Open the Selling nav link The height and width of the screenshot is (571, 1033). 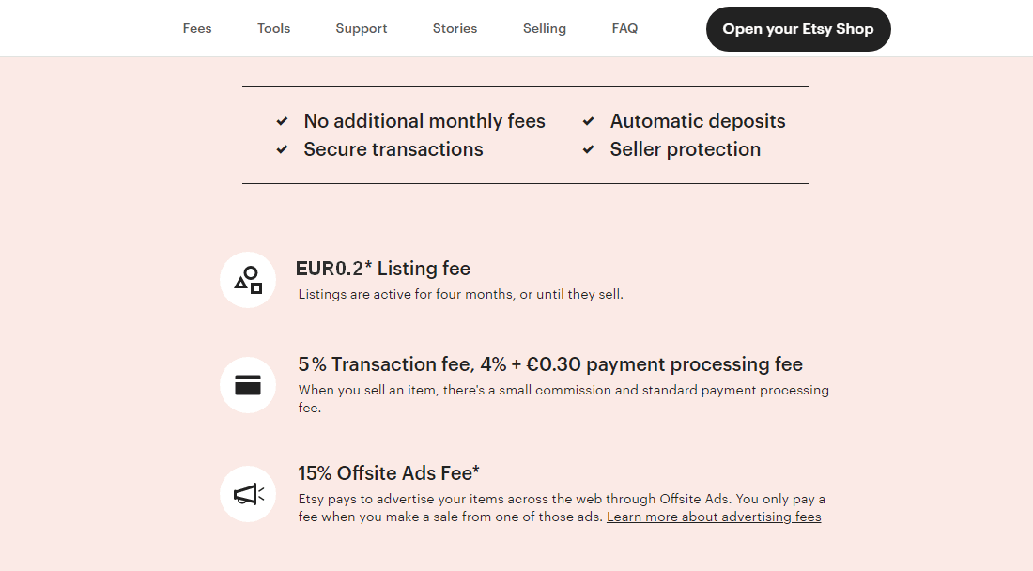click(545, 29)
